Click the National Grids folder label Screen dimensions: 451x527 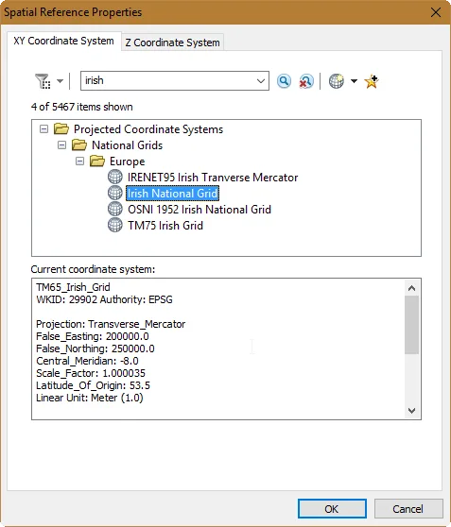point(128,145)
